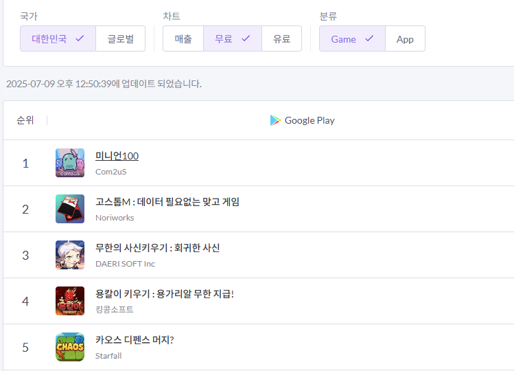Open 고스톱M : 데이터 필요없는 맞고 게임 link
This screenshot has height=371, width=514.
[167, 201]
